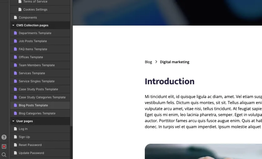Click the page icon beside Log In
This screenshot has height=159, width=262.
point(15,129)
